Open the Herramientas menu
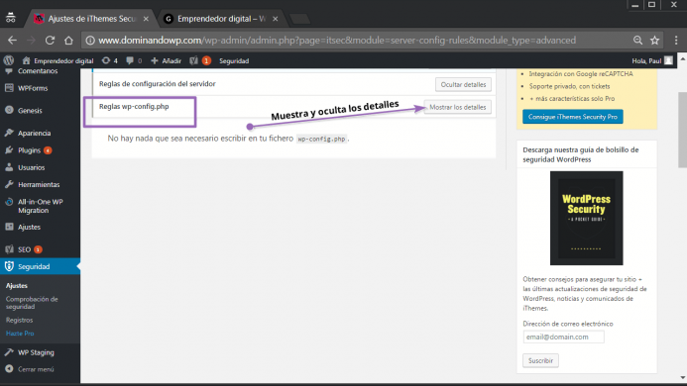This screenshot has height=386, width=687. click(40, 185)
